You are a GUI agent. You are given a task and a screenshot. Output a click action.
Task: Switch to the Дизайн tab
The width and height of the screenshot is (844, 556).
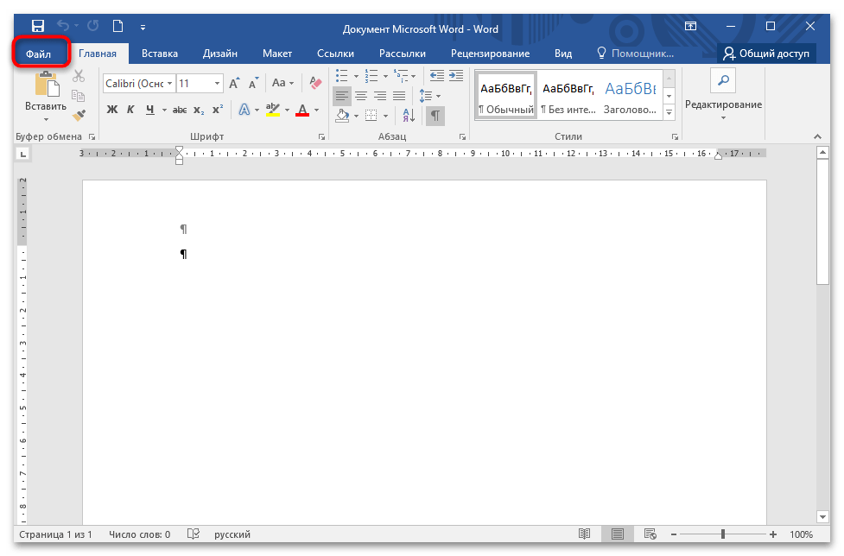[x=220, y=54]
